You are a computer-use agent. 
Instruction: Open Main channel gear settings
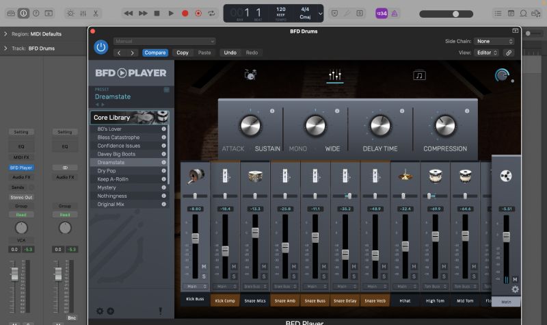point(515,289)
